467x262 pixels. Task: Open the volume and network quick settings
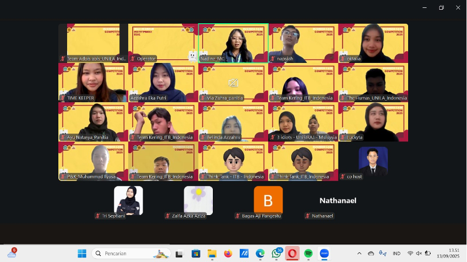[x=418, y=253]
